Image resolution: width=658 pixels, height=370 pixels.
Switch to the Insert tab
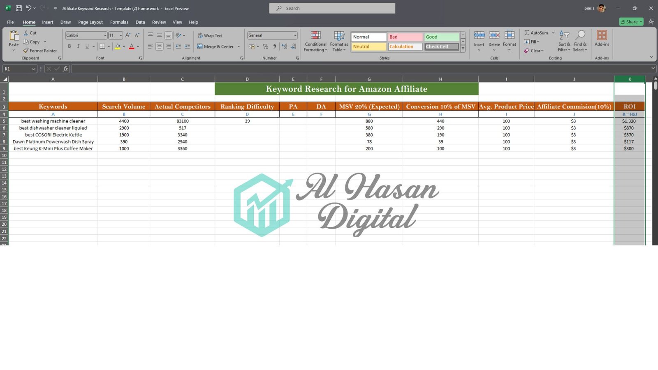point(48,22)
